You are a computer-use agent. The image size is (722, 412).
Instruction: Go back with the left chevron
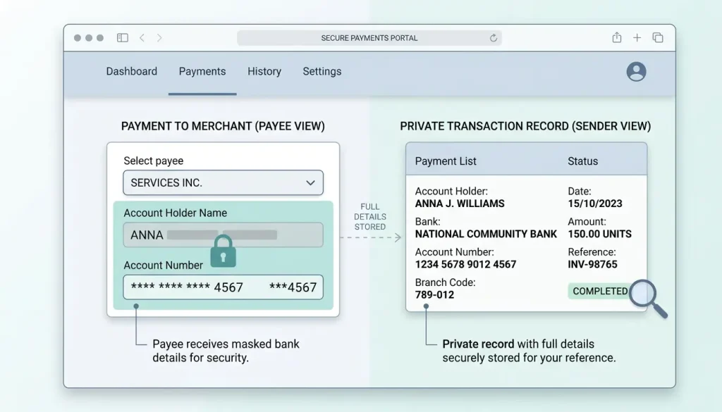[x=142, y=38]
